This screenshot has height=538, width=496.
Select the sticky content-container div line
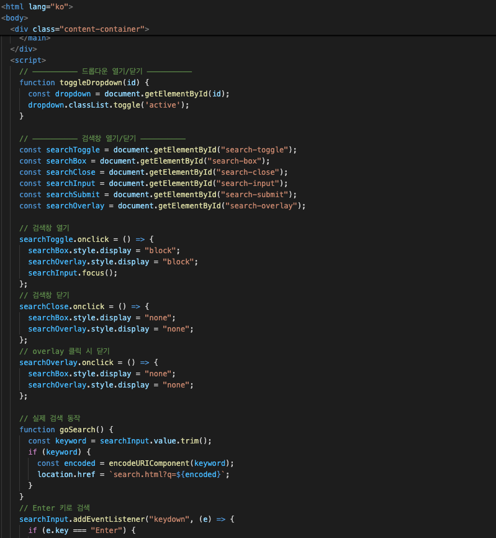[x=79, y=29]
